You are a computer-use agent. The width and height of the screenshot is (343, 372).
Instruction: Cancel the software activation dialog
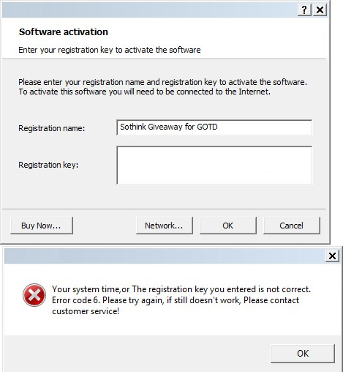tap(292, 226)
